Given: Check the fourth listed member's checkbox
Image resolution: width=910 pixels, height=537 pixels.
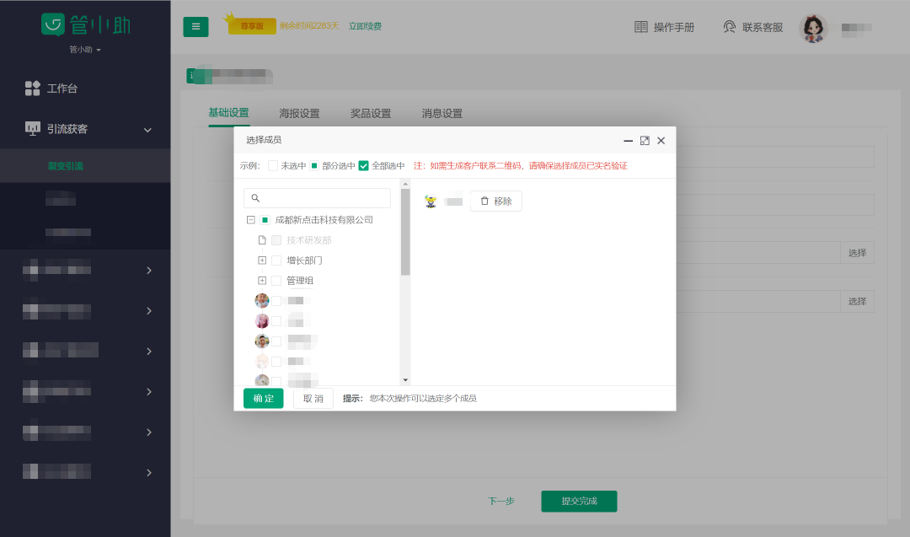Looking at the screenshot, I should click(276, 362).
